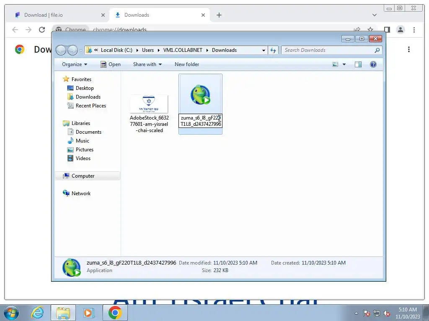Click the Explorer Back navigation button

(61, 50)
